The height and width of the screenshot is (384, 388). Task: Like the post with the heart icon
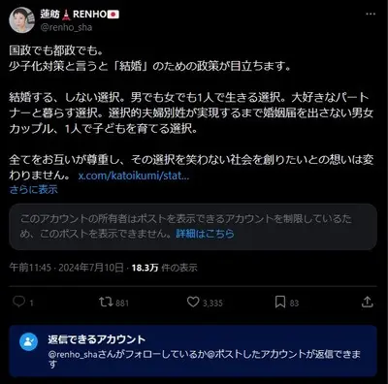193,303
